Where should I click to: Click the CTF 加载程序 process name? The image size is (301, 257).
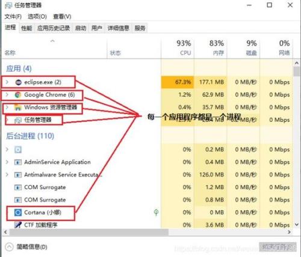click(41, 225)
